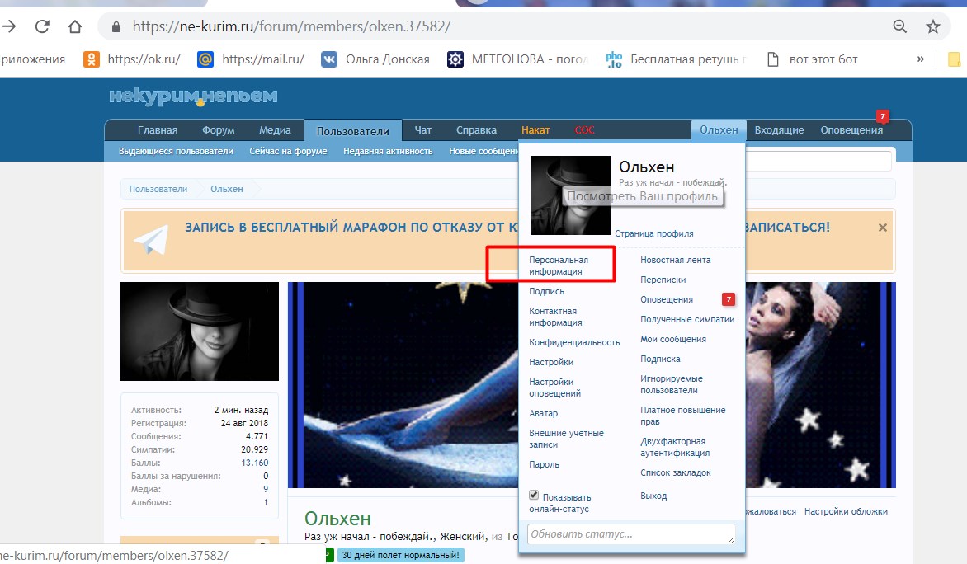The width and height of the screenshot is (967, 564).
Task: Open Настройки обложки link
Action: 847,511
